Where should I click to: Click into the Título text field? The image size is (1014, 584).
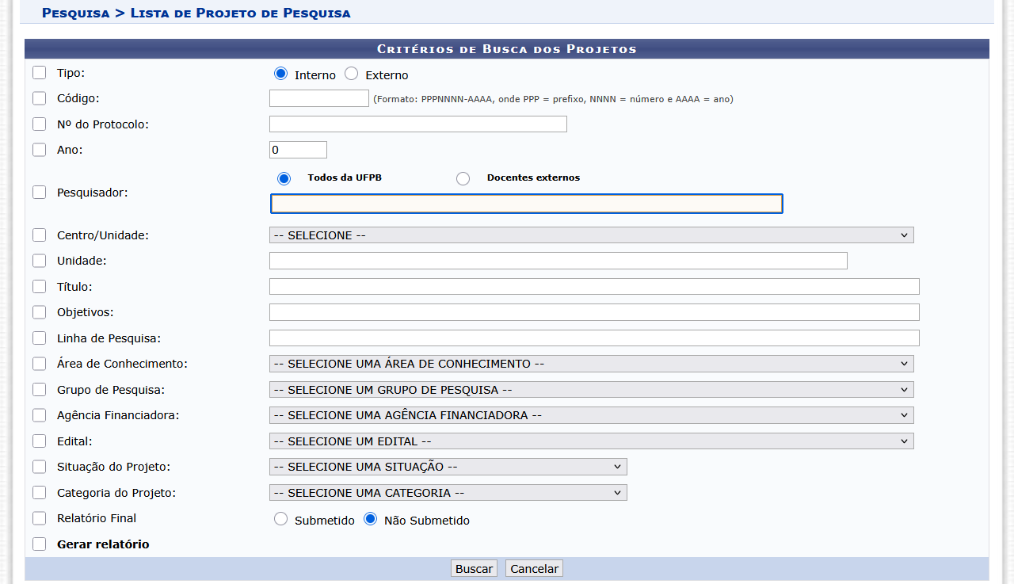(594, 287)
